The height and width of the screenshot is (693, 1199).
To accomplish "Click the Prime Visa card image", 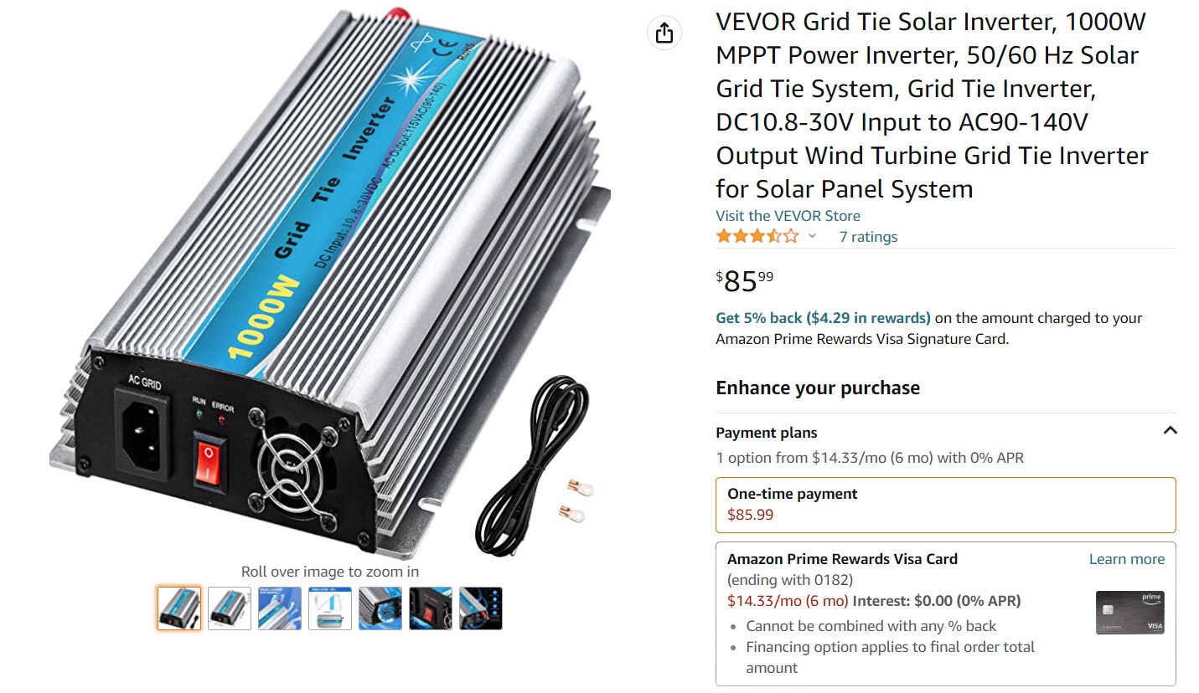I will [1129, 613].
